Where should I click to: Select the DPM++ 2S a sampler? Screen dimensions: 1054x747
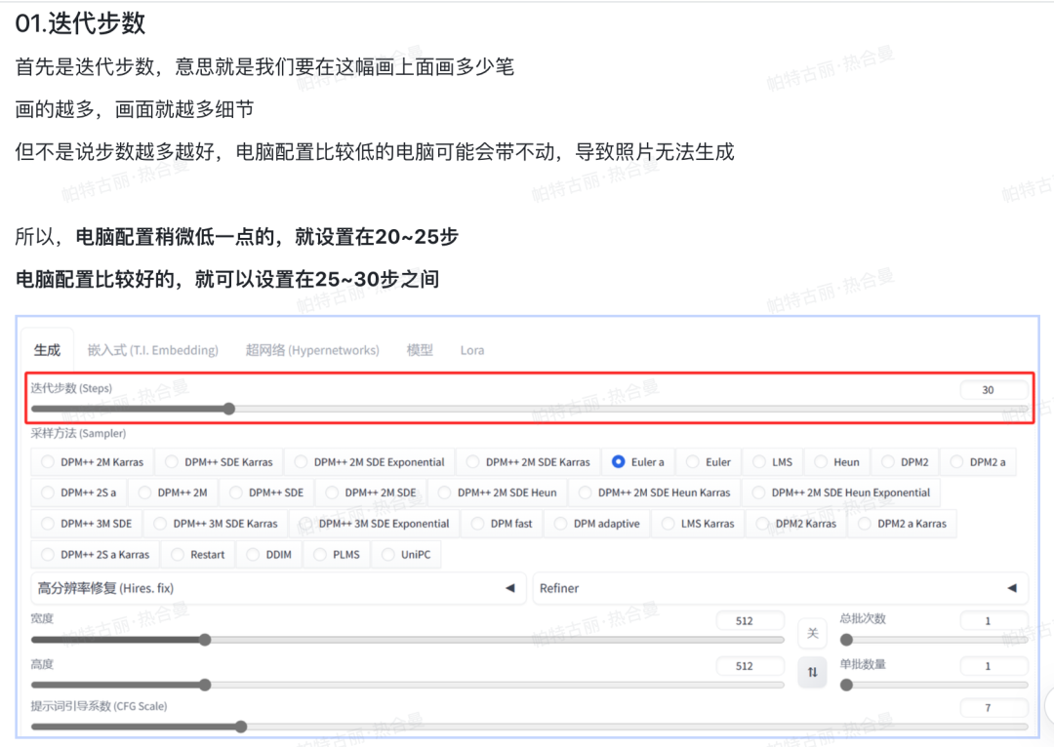click(x=79, y=492)
